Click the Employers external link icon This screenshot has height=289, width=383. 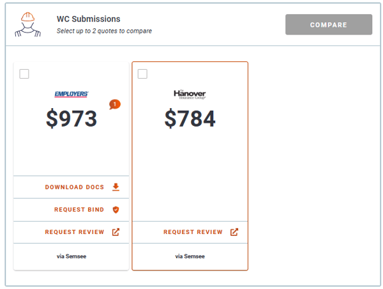[116, 232]
